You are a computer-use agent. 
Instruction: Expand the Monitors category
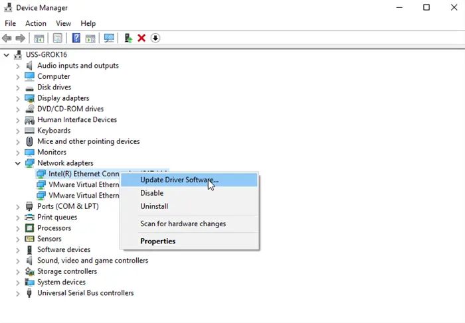coord(18,153)
